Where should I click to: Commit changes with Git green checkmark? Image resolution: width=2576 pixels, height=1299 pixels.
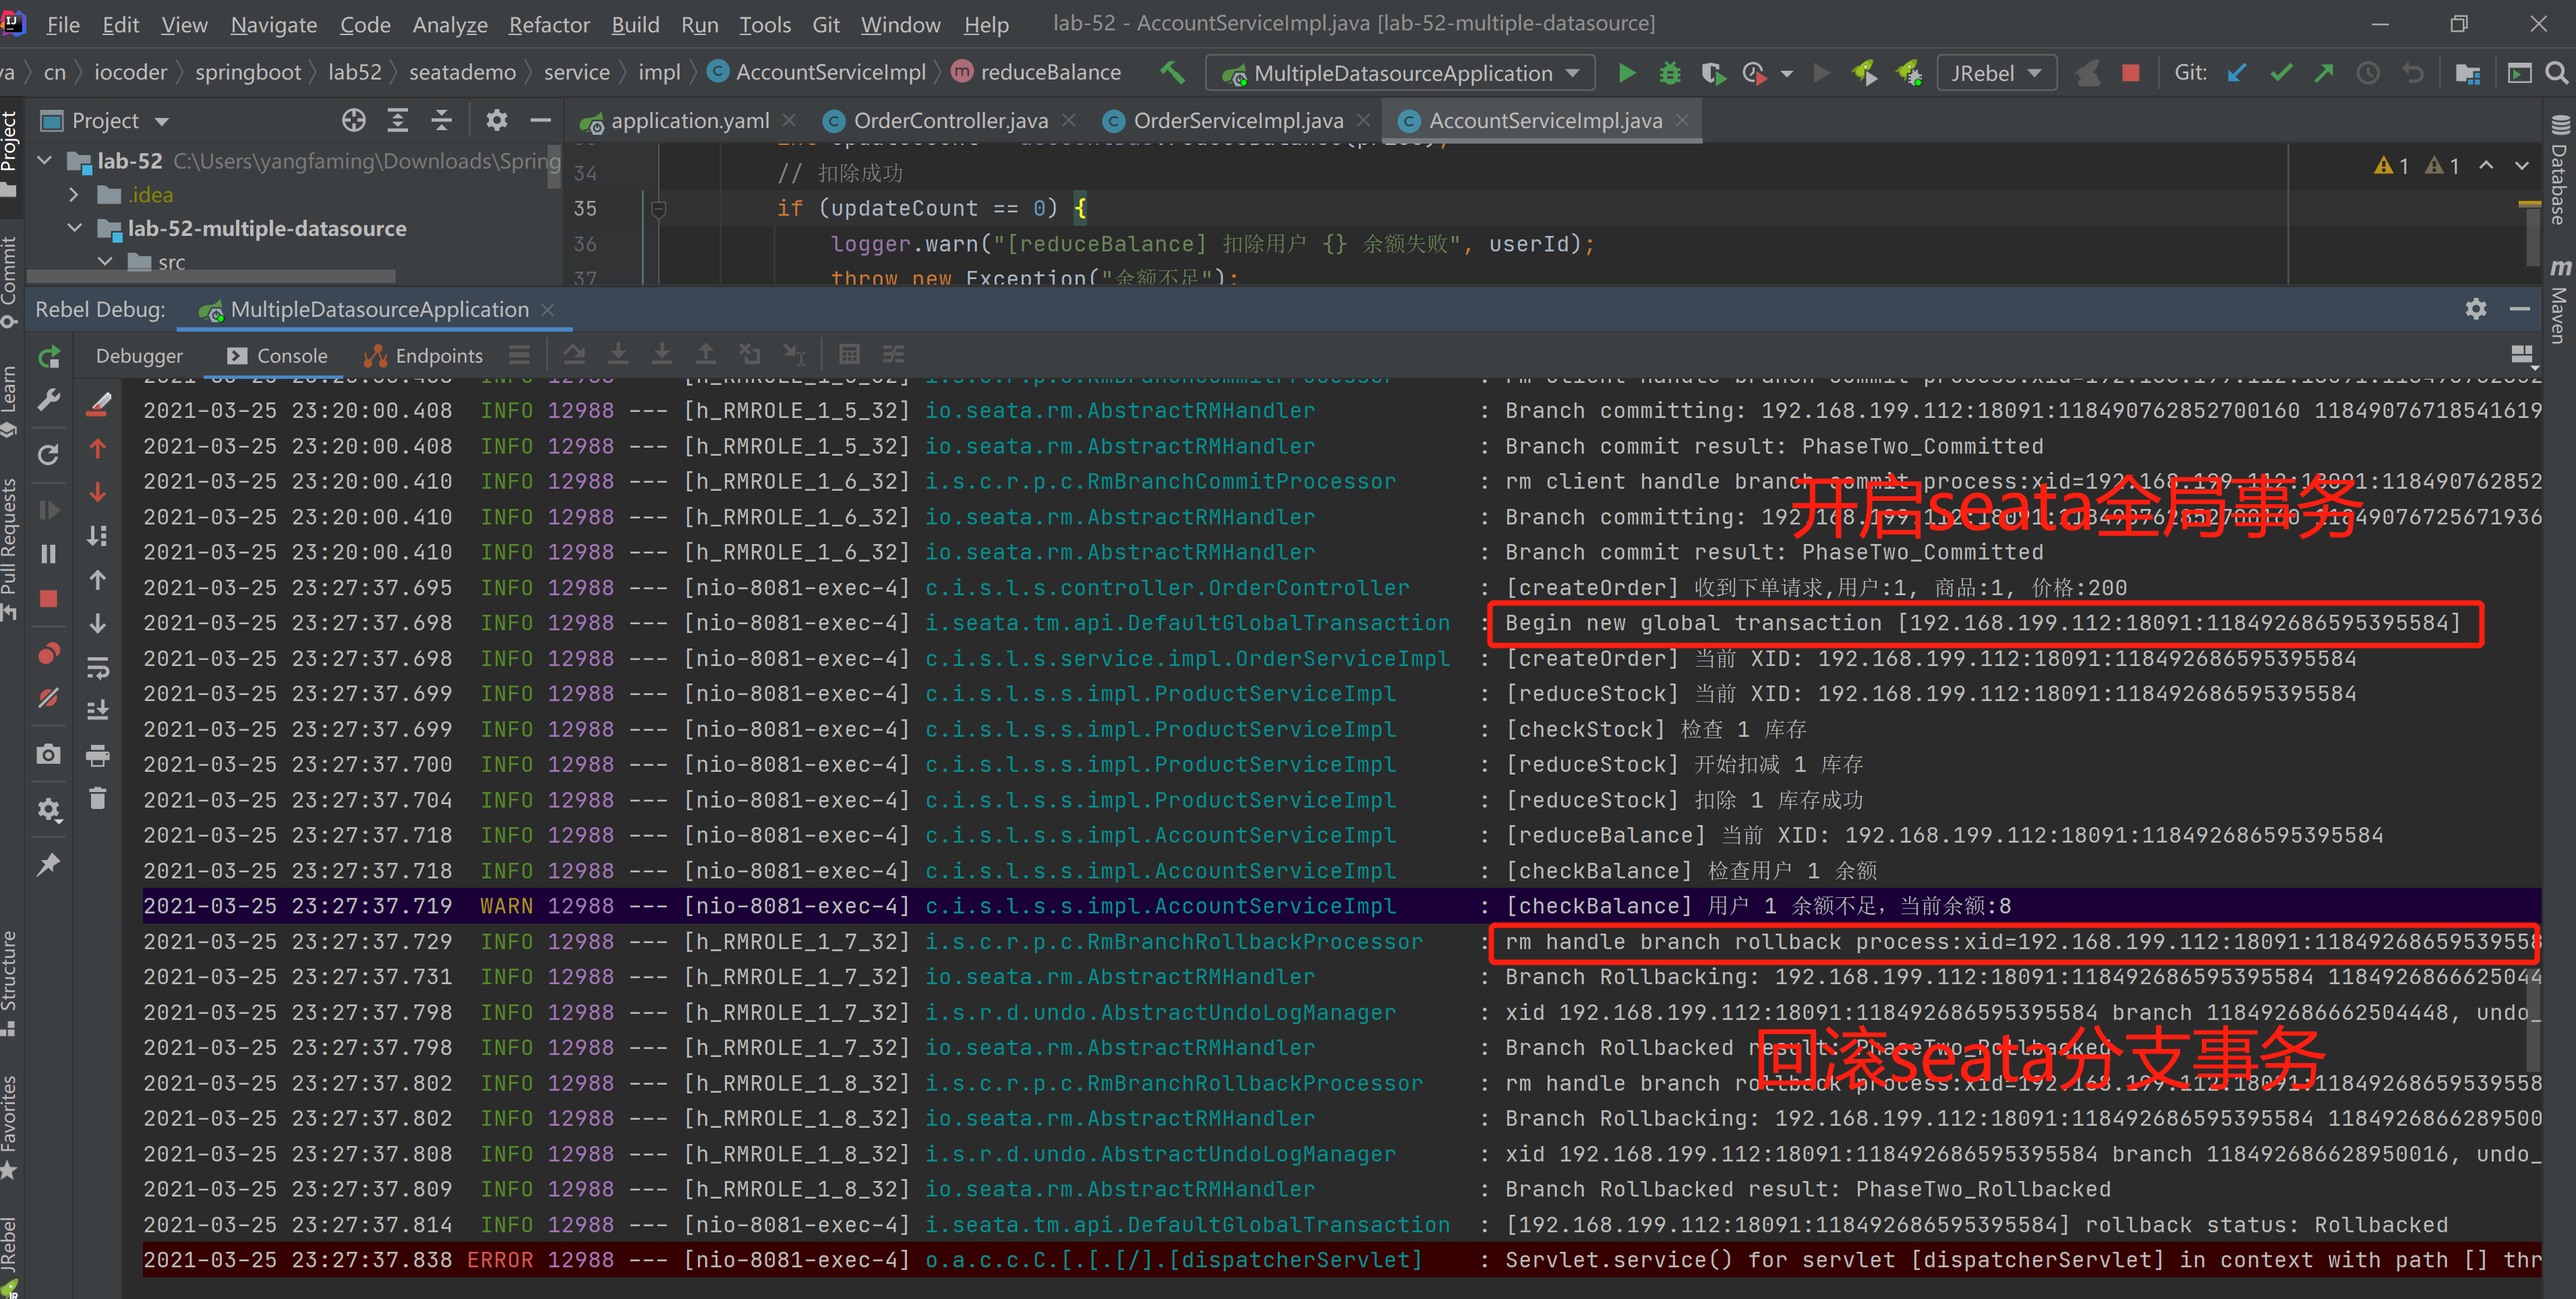coord(2281,72)
